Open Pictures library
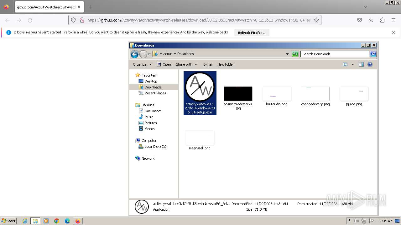This screenshot has width=401, height=225. point(148,123)
